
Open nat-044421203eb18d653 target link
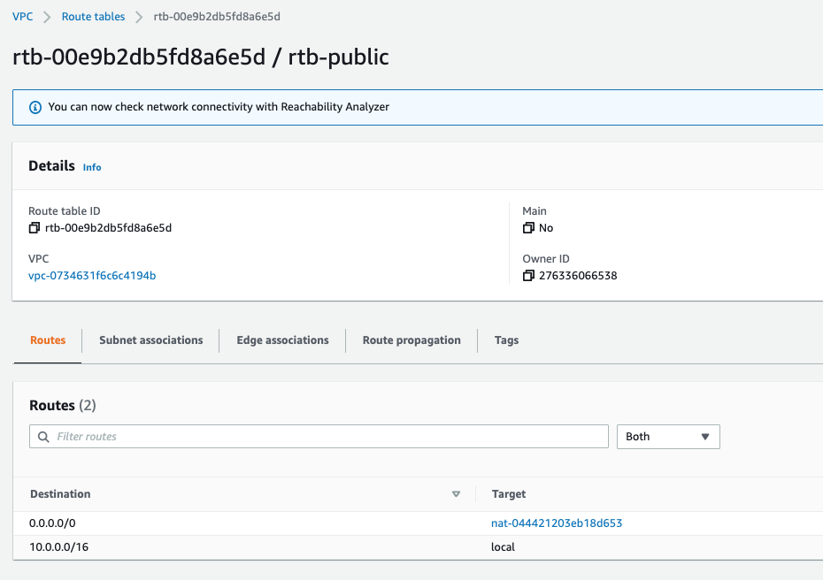pyautogui.click(x=557, y=523)
